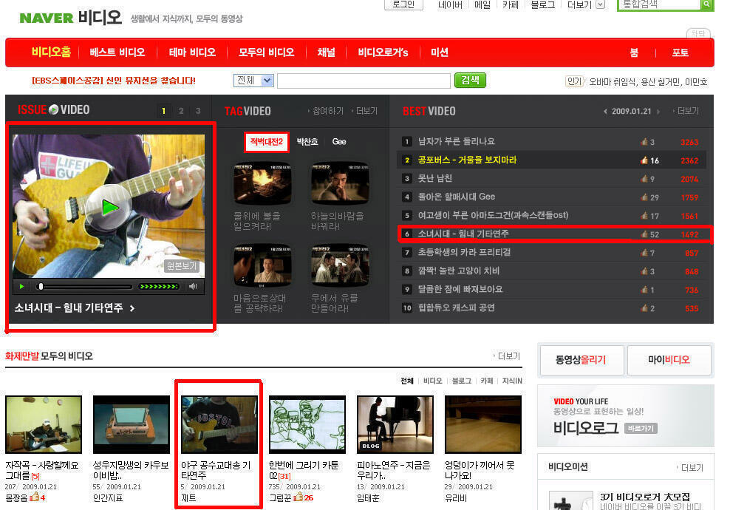Open best video 못난 남친
Screen dimensions: 730x510
coord(434,178)
